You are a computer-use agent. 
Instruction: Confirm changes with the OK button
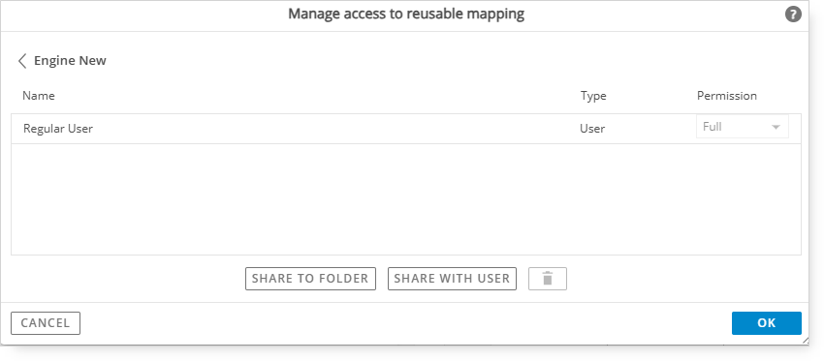pos(766,323)
